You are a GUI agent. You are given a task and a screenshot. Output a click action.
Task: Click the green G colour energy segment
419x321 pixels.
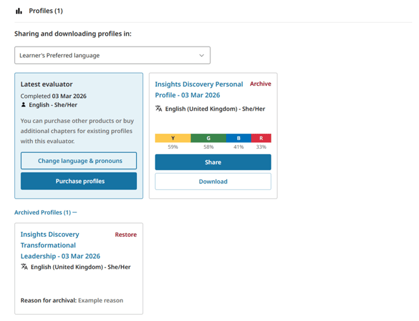[209, 138]
